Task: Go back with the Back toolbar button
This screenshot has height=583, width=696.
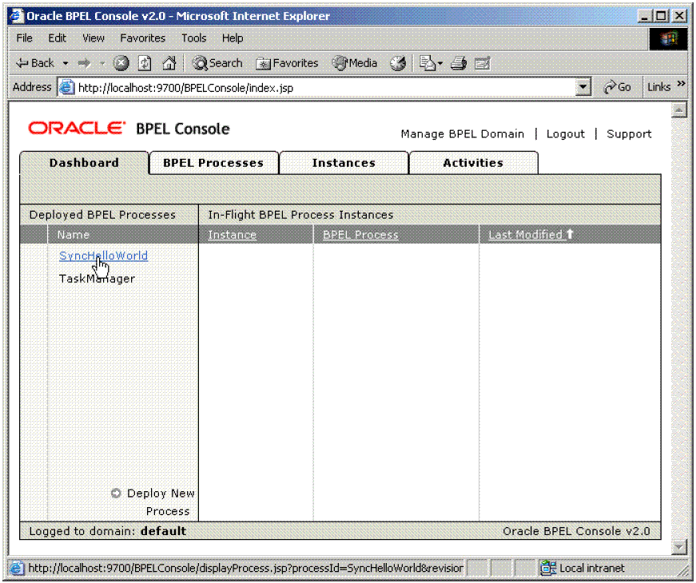Action: pyautogui.click(x=35, y=63)
